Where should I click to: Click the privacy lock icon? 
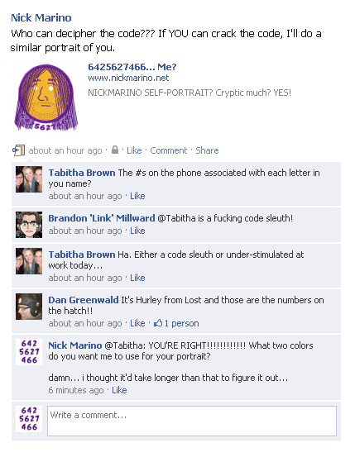(x=115, y=150)
